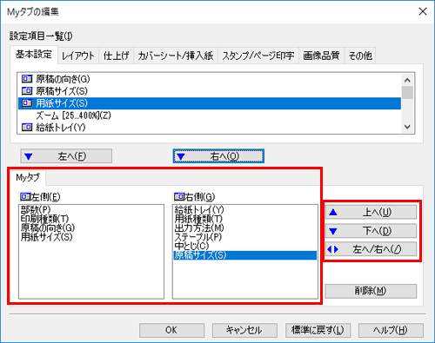Move item up with 上へ(U)
The height and width of the screenshot is (343, 435).
tap(371, 213)
